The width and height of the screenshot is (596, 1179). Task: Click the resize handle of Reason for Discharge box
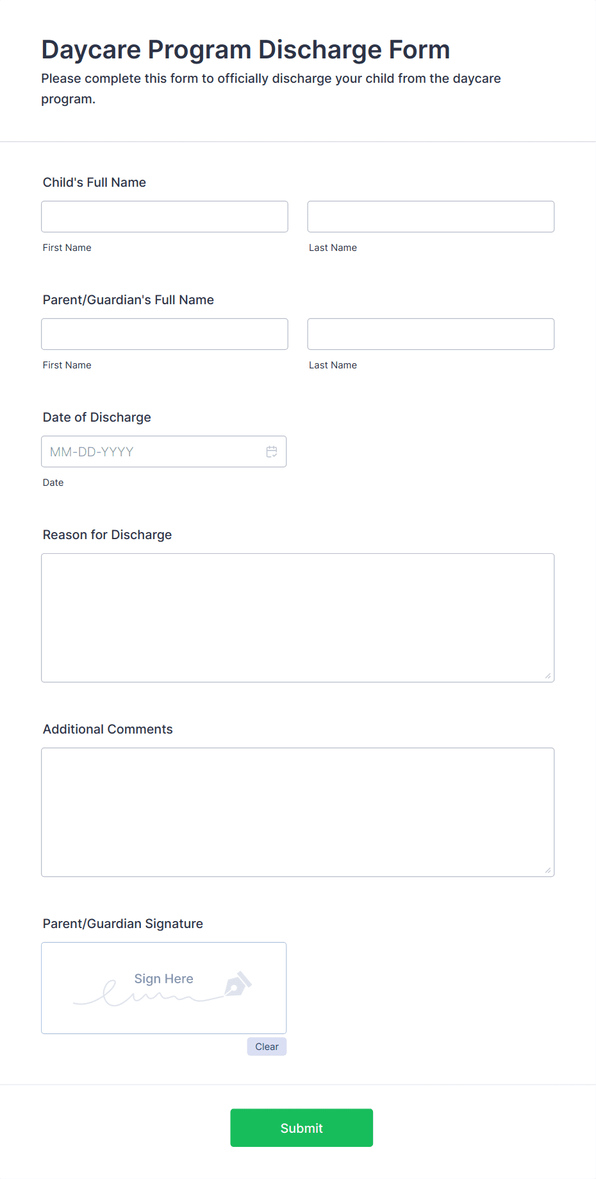549,676
